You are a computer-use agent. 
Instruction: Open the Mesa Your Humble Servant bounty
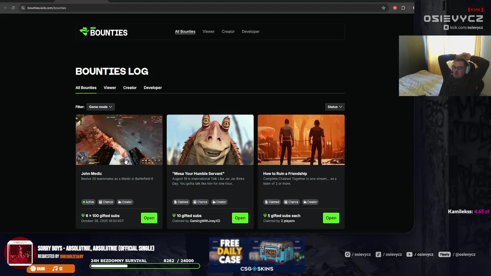point(240,218)
